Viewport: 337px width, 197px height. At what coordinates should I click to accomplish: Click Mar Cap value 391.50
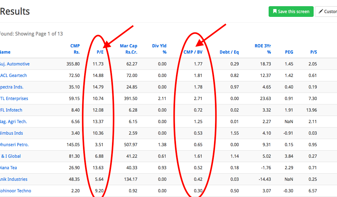[x=131, y=98]
